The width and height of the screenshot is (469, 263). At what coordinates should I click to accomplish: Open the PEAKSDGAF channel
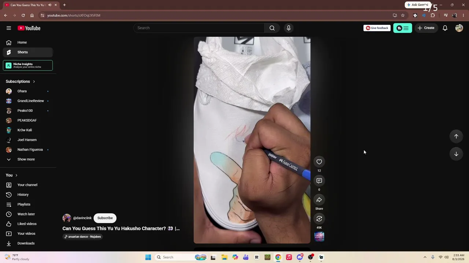pos(28,121)
